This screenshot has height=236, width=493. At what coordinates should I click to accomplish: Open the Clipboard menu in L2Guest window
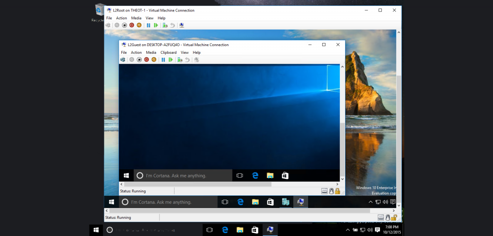point(168,53)
